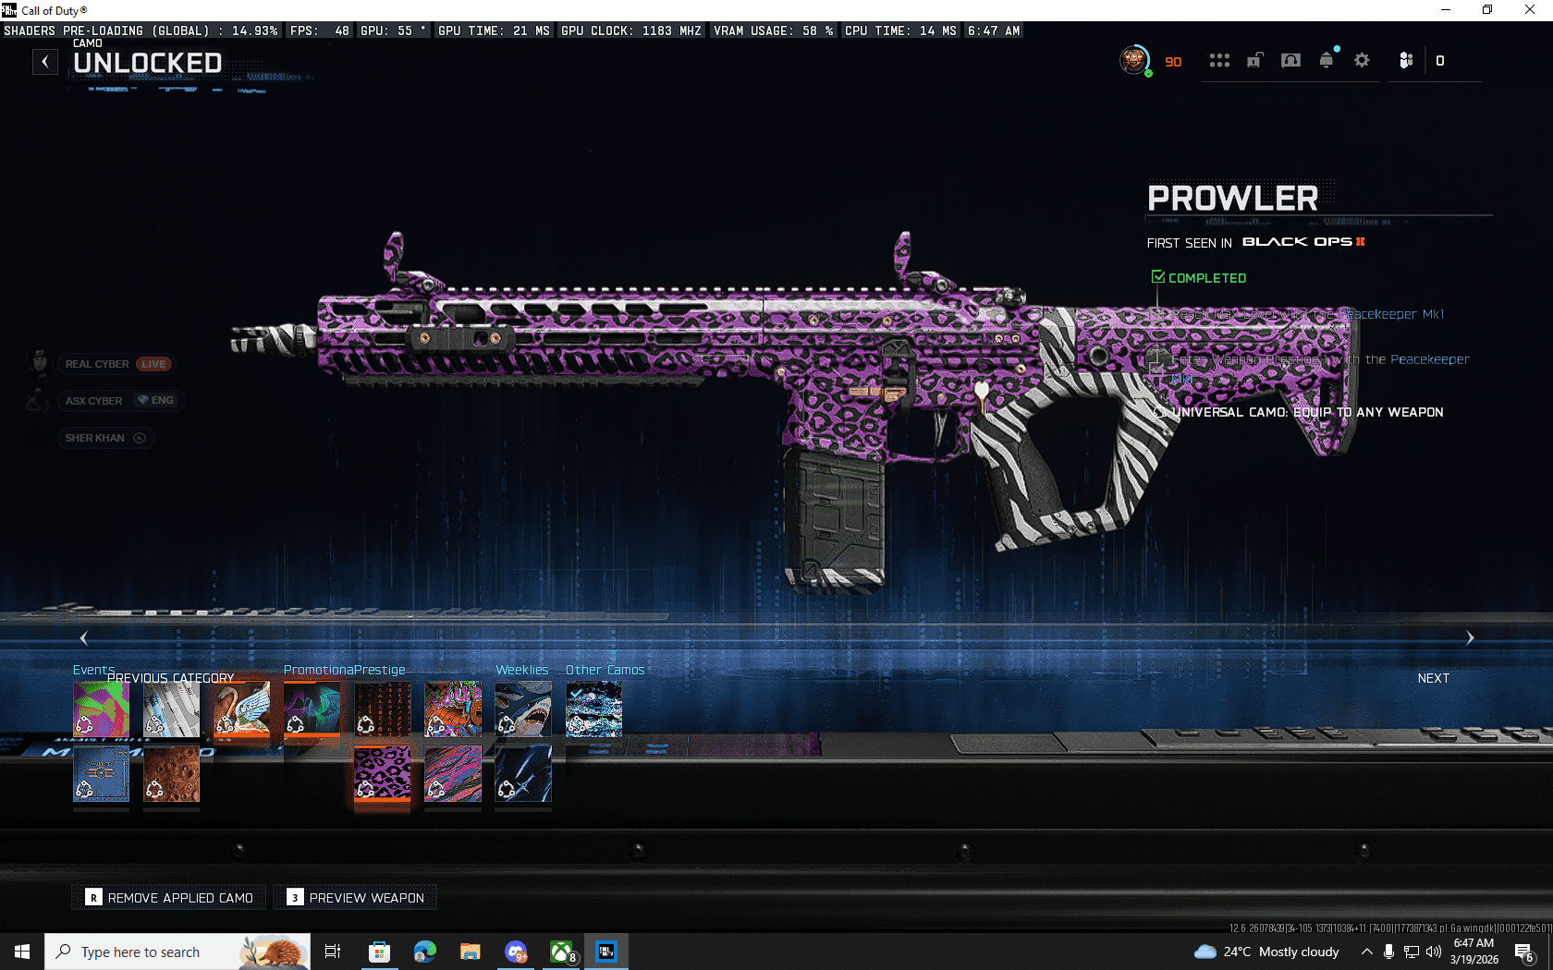
Task: Switch to the Events camo category
Action: pos(93,670)
